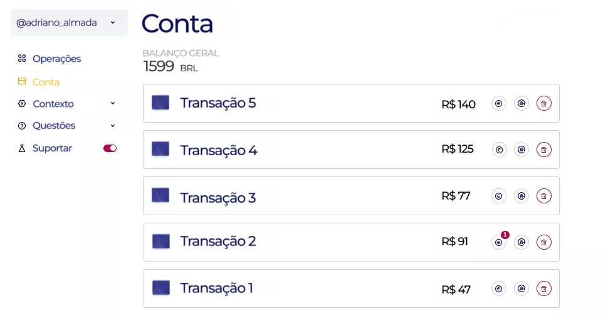
Task: Toggle the Suportar switch off
Action: click(x=110, y=148)
